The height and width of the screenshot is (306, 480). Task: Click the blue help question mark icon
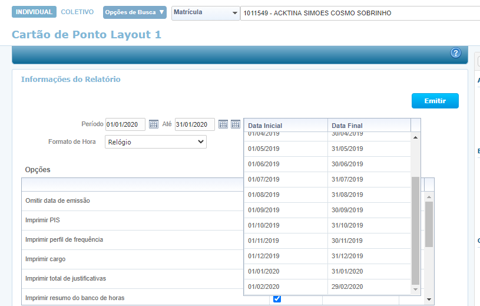(x=455, y=53)
